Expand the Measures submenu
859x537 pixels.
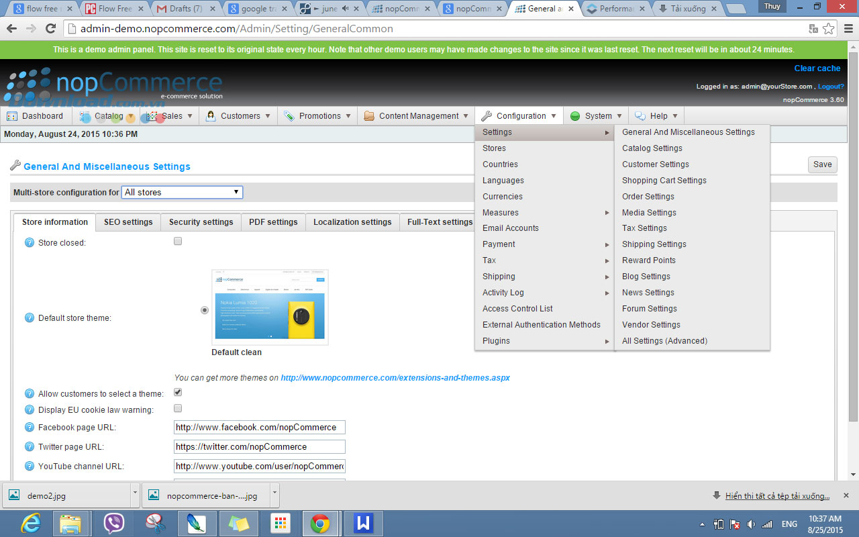click(x=544, y=213)
